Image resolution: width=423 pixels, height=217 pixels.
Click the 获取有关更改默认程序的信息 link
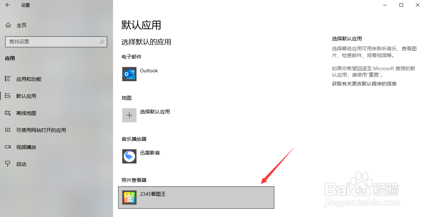[364, 84]
